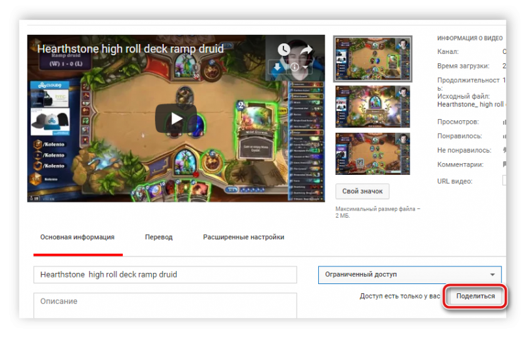Image resolution: width=526 pixels, height=338 pixels.
Task: Click the 'Комментарии:' label
Action: click(x=460, y=164)
